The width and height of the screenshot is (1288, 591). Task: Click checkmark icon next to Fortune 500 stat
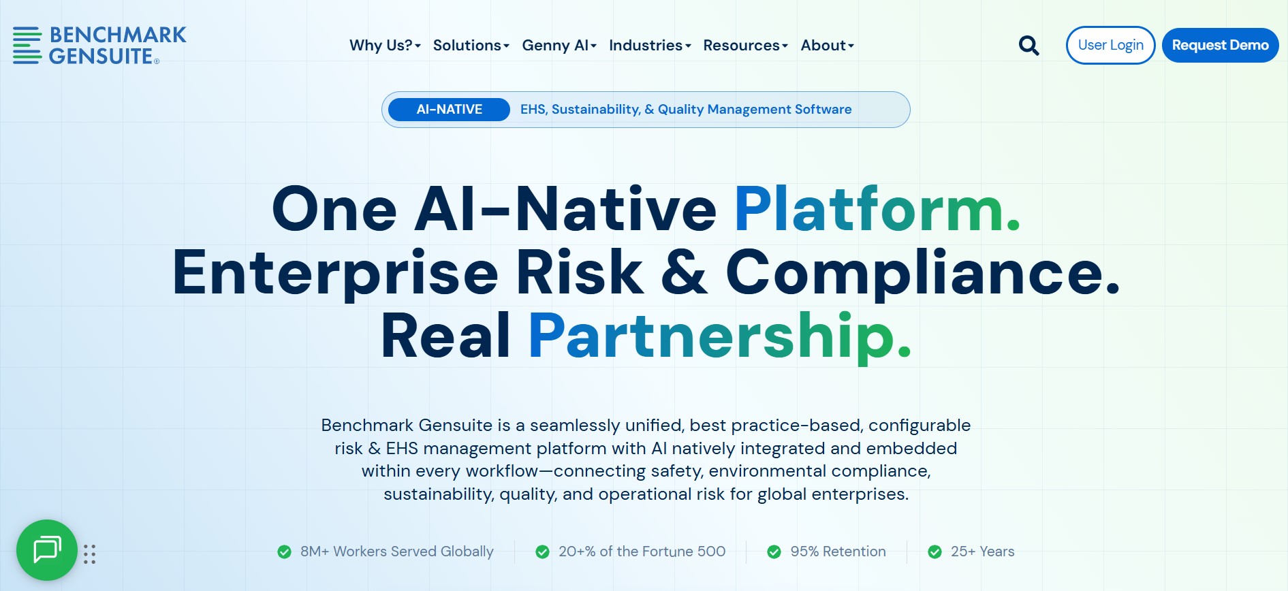tap(542, 552)
